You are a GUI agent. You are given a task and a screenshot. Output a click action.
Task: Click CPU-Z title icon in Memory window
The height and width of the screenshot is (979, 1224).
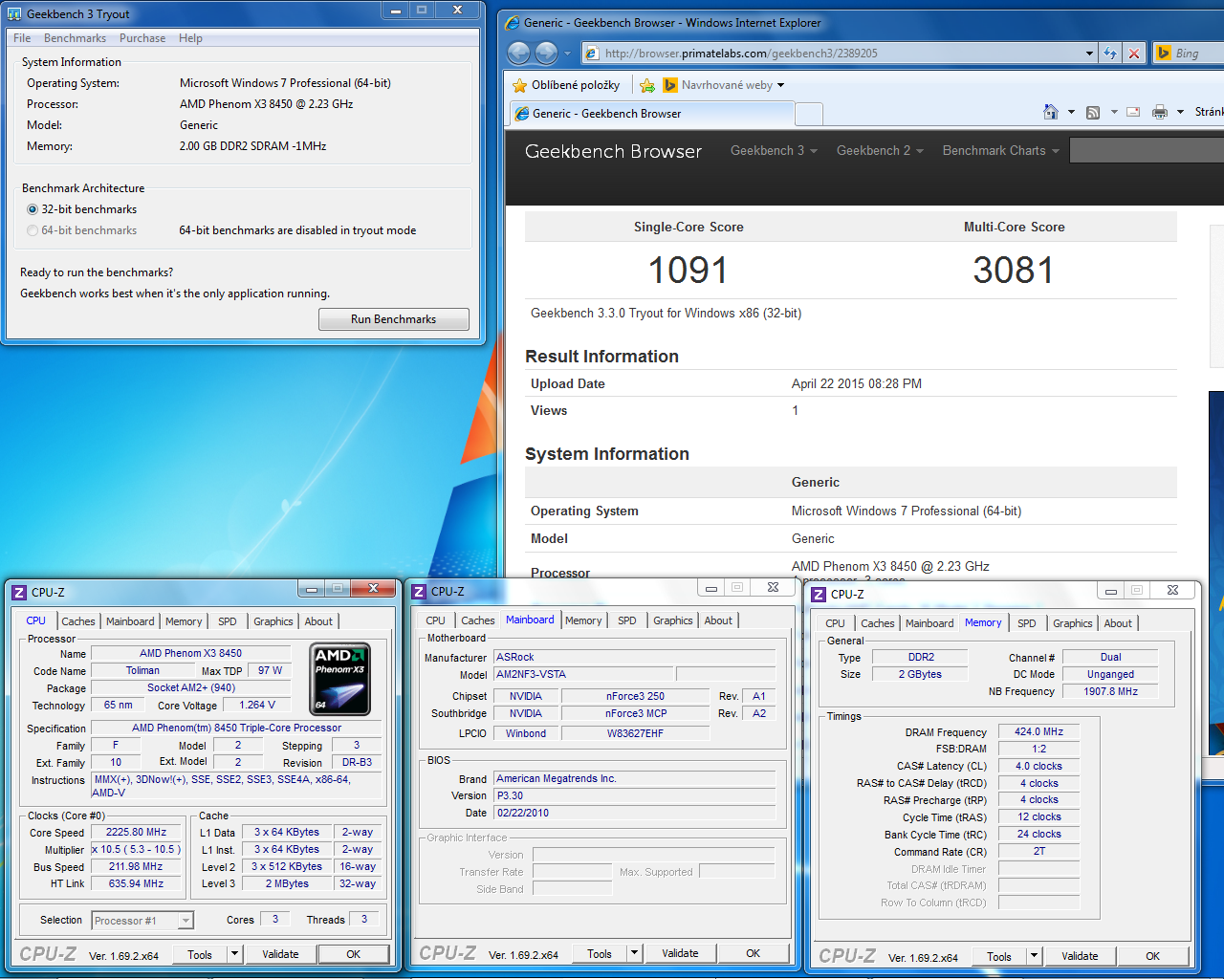(819, 594)
